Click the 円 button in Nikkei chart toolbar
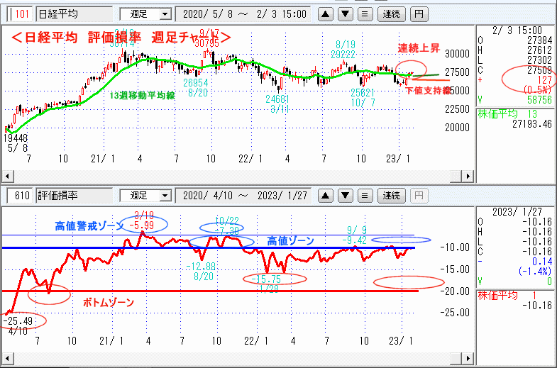Screen dimensions: 557x368 [419, 14]
